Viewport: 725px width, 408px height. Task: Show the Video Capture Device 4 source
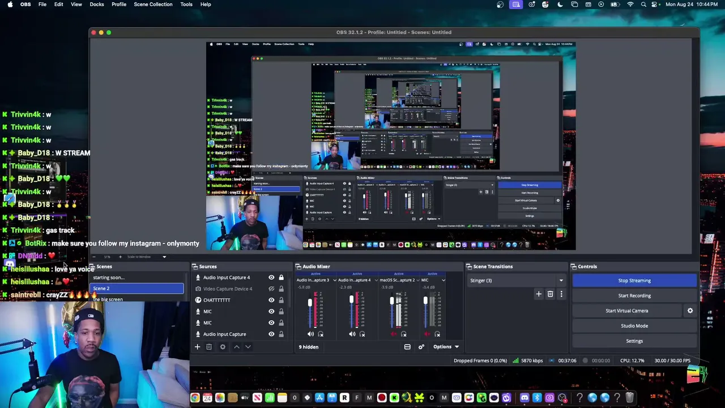(x=271, y=289)
